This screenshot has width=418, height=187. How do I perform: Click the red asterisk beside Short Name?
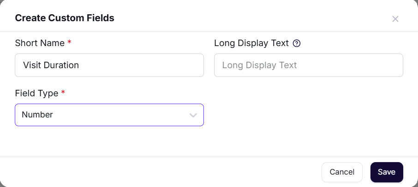click(69, 42)
